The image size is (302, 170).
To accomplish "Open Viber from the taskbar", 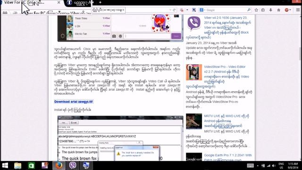I will click(73, 166).
